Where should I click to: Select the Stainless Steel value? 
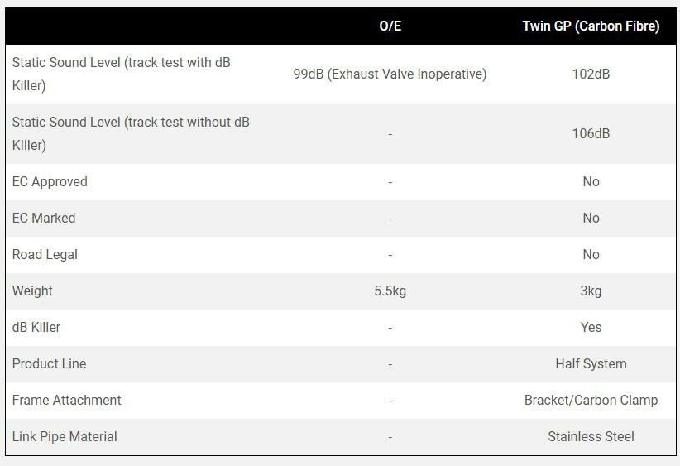coord(591,437)
